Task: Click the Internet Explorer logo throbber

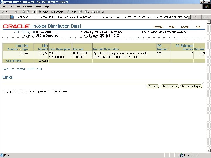Action: click(x=207, y=7)
